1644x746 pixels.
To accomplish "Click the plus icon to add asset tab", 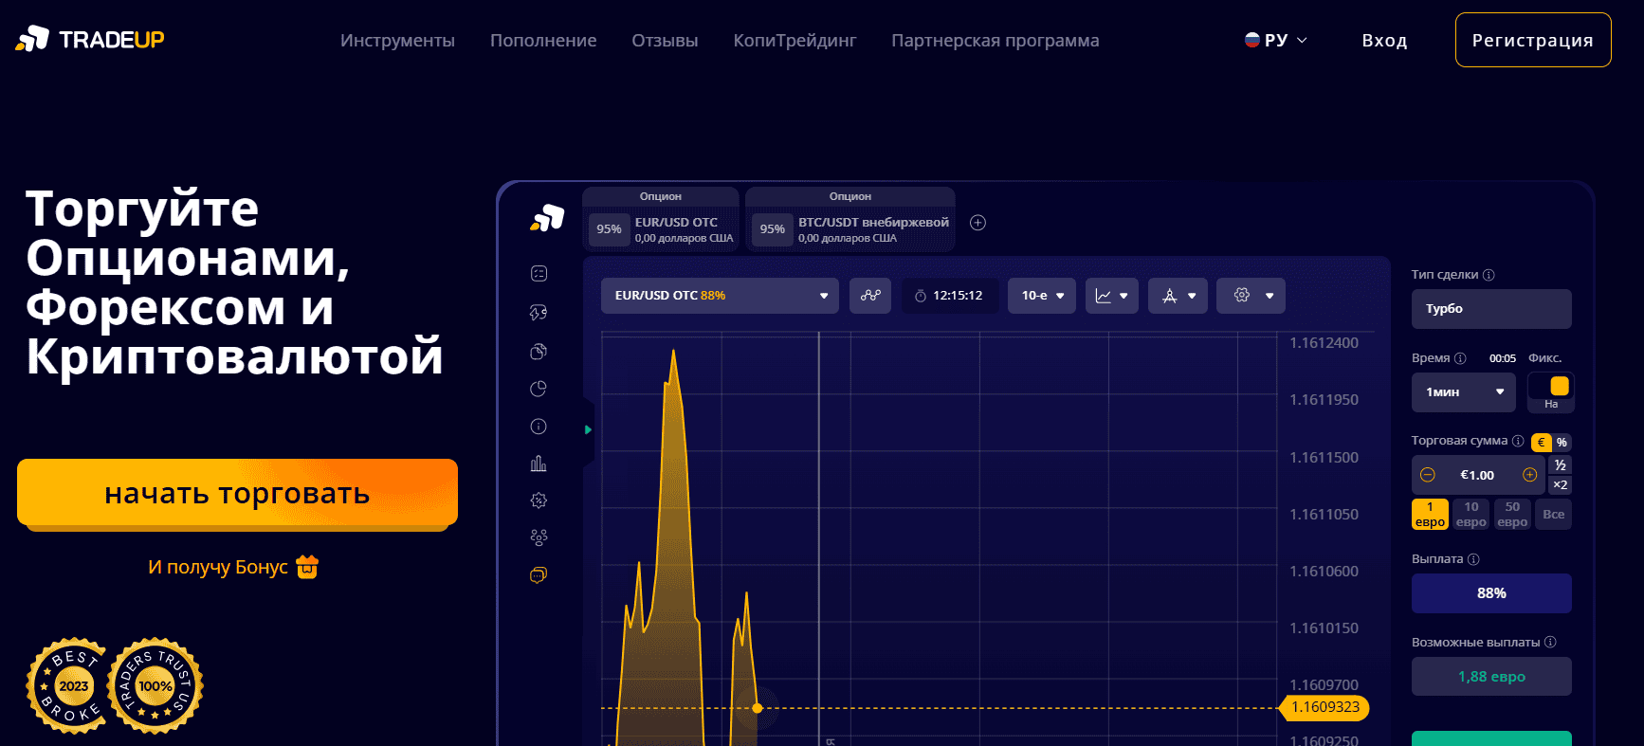I will click(x=978, y=223).
